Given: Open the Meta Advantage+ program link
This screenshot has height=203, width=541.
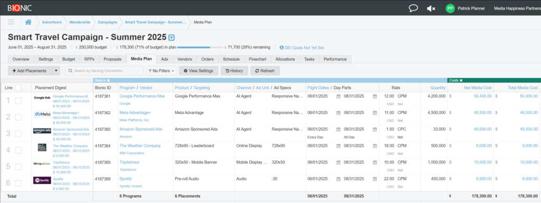Looking at the screenshot, I should [135, 113].
